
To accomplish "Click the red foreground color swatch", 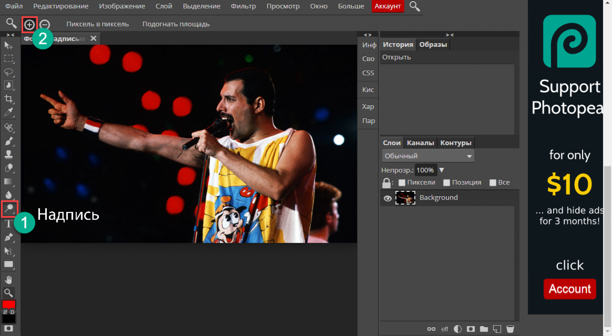I will click(9, 304).
